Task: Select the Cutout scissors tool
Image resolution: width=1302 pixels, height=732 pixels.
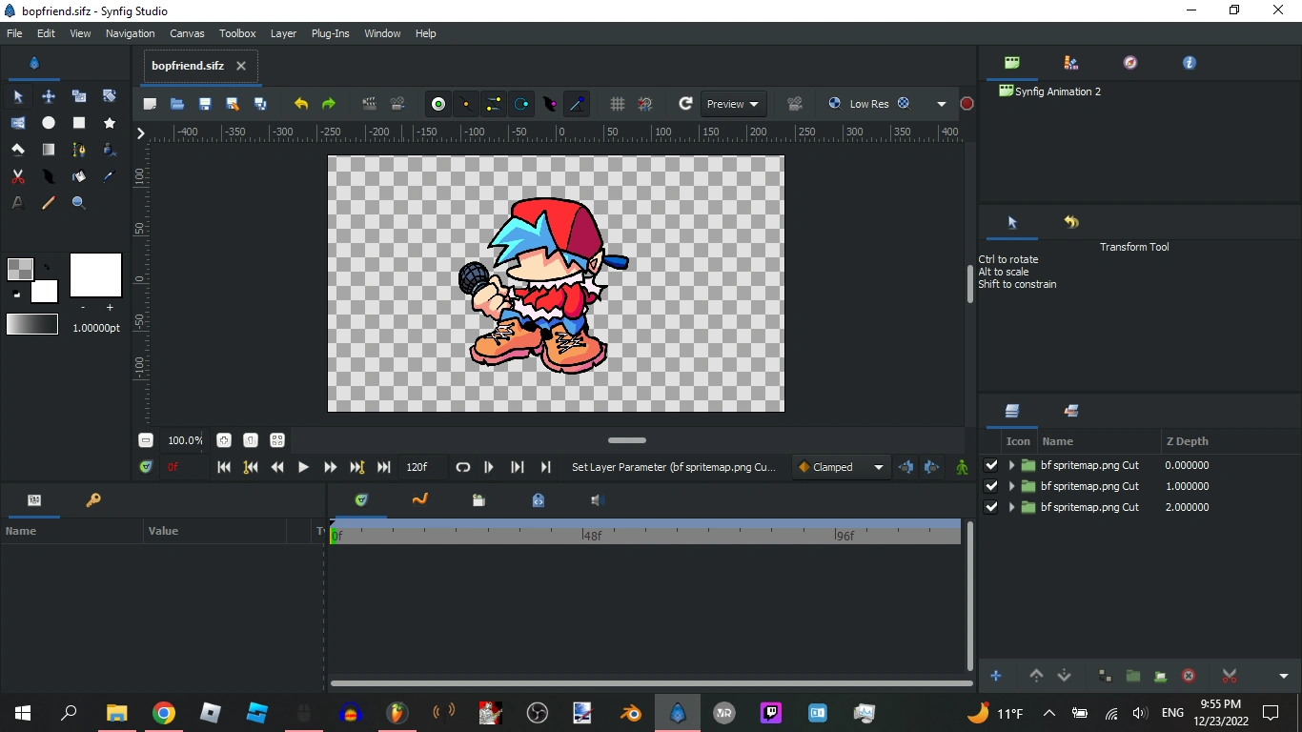Action: click(x=17, y=176)
